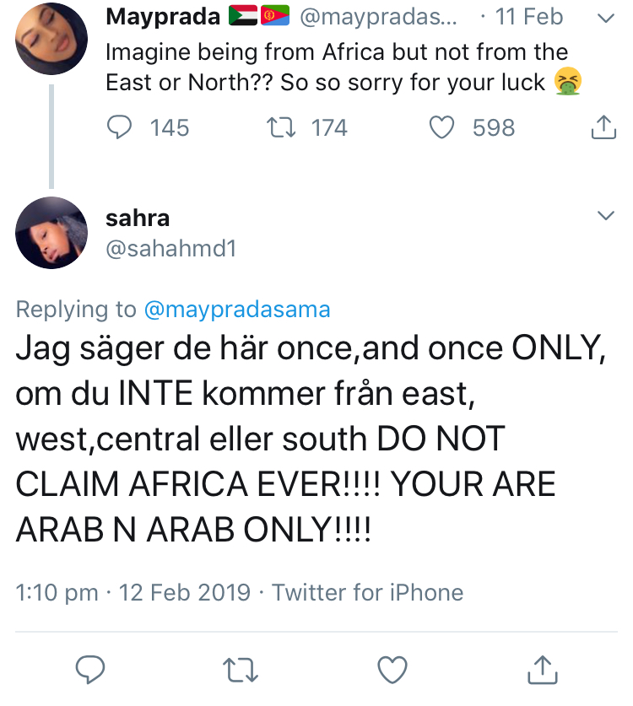Open the @sahahmd1 handle
Image resolution: width=633 pixels, height=706 pixels.
point(170,249)
